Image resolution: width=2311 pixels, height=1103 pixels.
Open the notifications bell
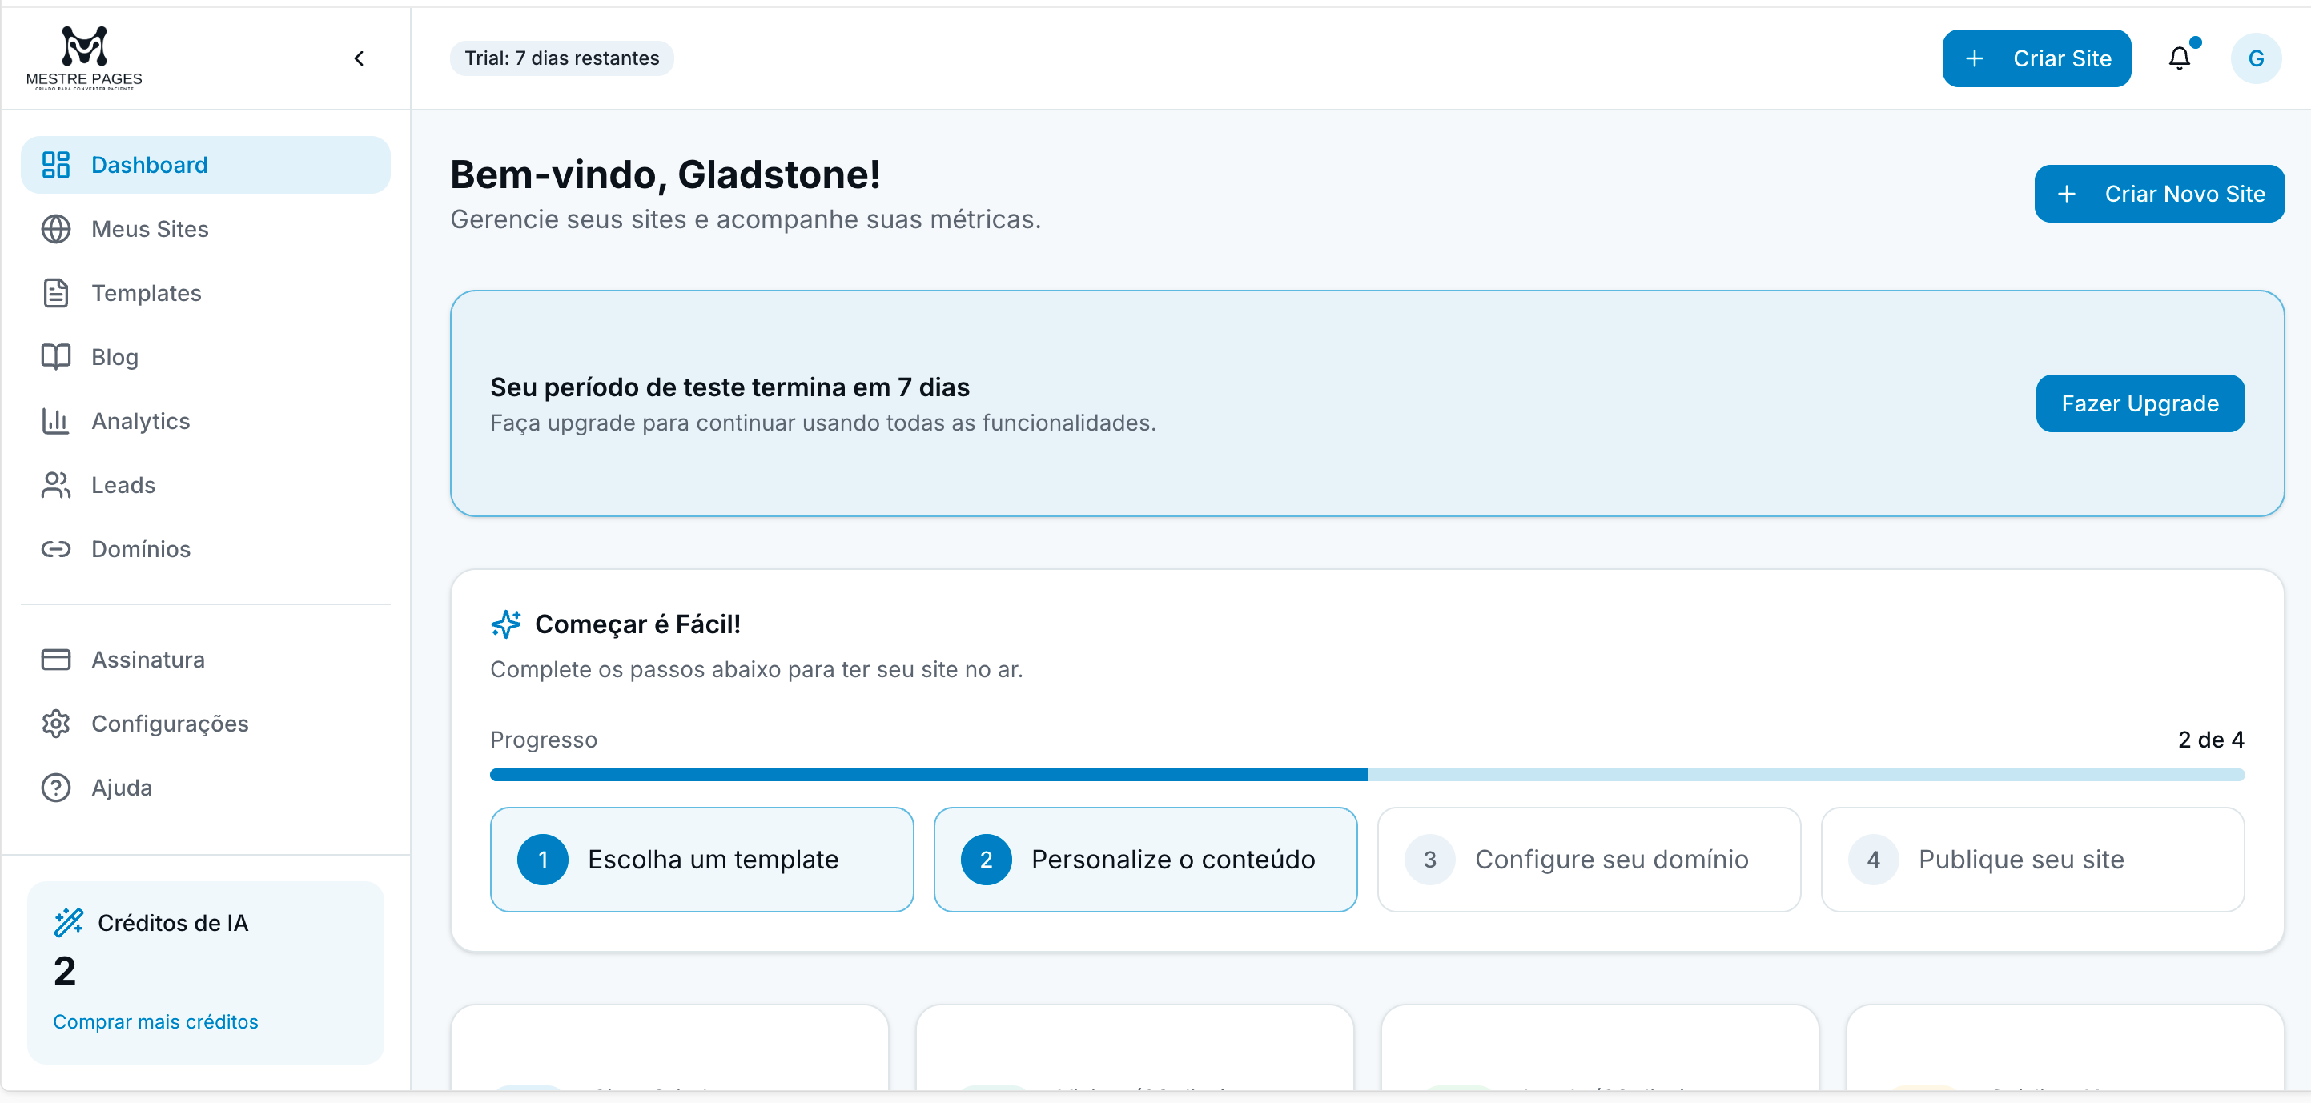pyautogui.click(x=2180, y=58)
